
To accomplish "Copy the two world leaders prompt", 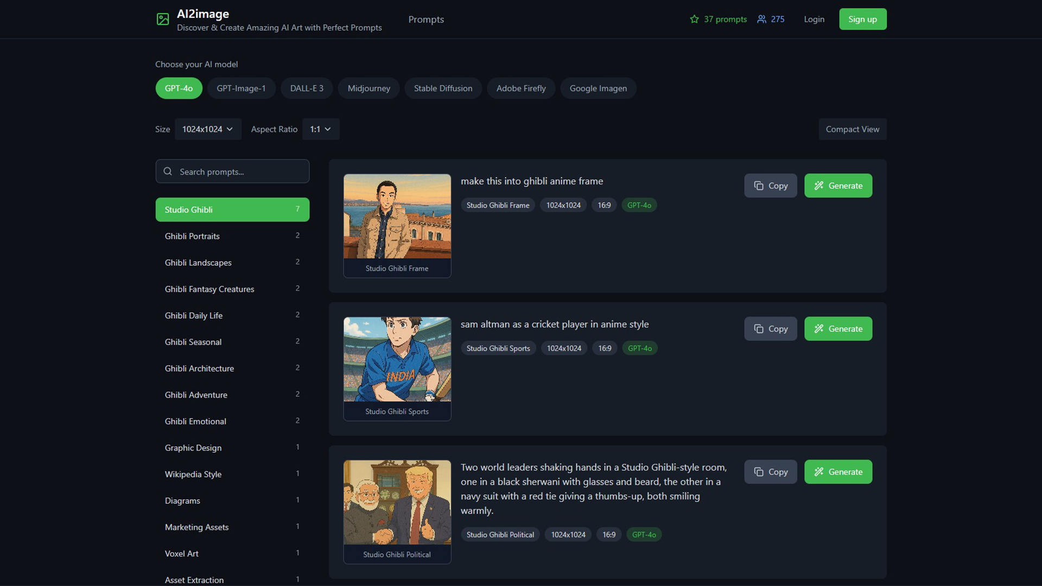I will point(770,472).
